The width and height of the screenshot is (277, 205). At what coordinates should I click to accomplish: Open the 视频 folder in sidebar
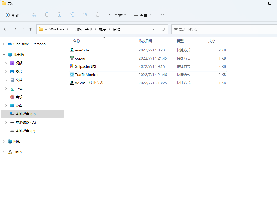(x=19, y=63)
